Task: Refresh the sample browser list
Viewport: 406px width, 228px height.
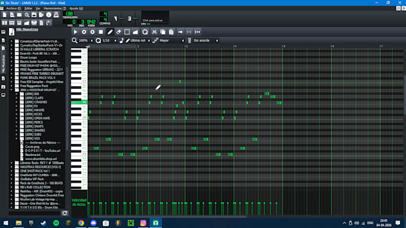Action: [64, 213]
